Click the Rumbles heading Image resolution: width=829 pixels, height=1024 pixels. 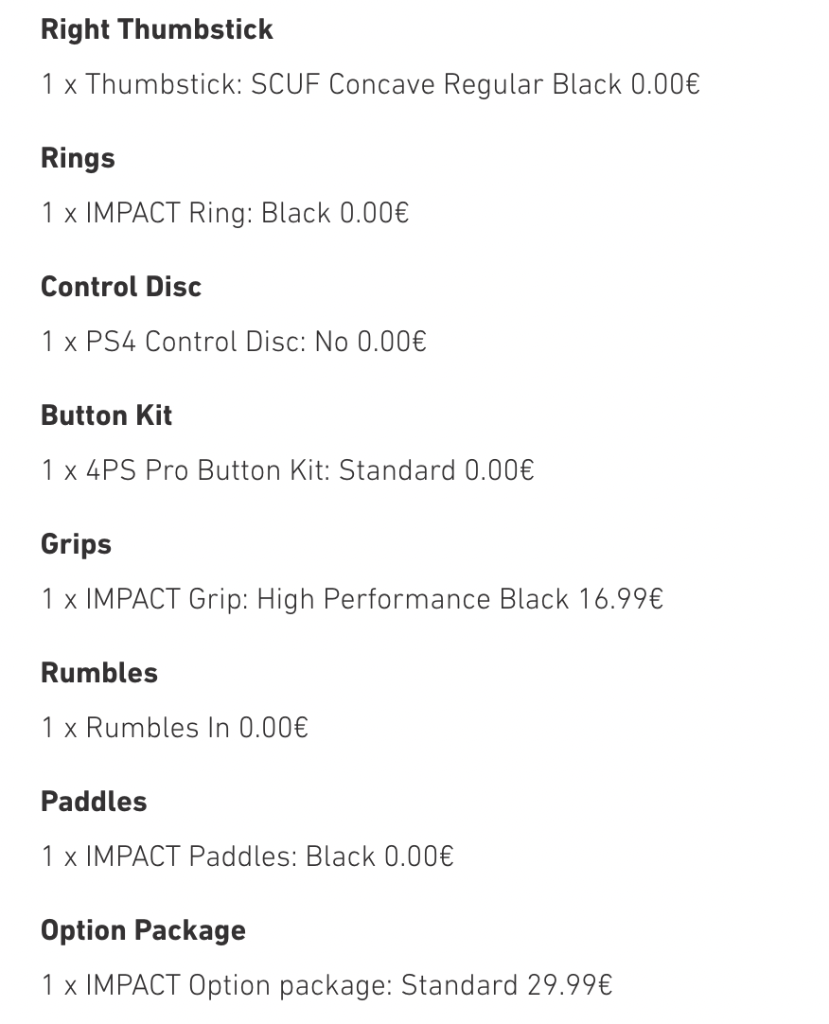click(99, 673)
